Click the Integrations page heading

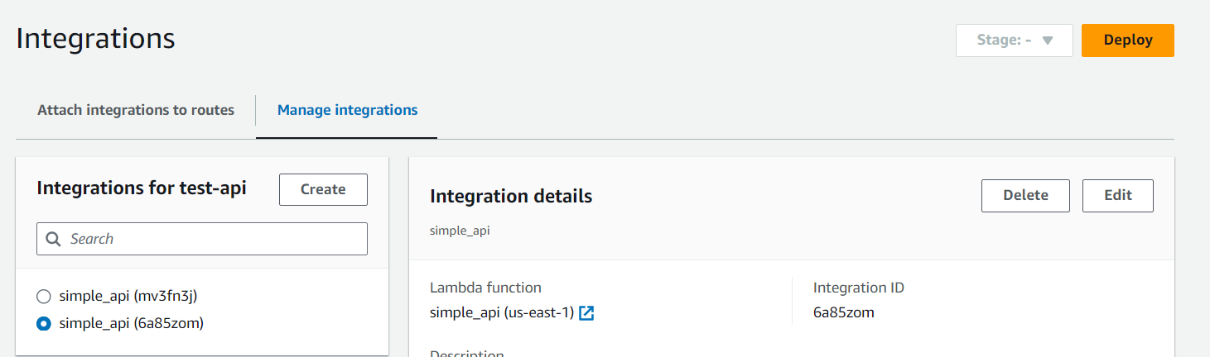[x=95, y=39]
